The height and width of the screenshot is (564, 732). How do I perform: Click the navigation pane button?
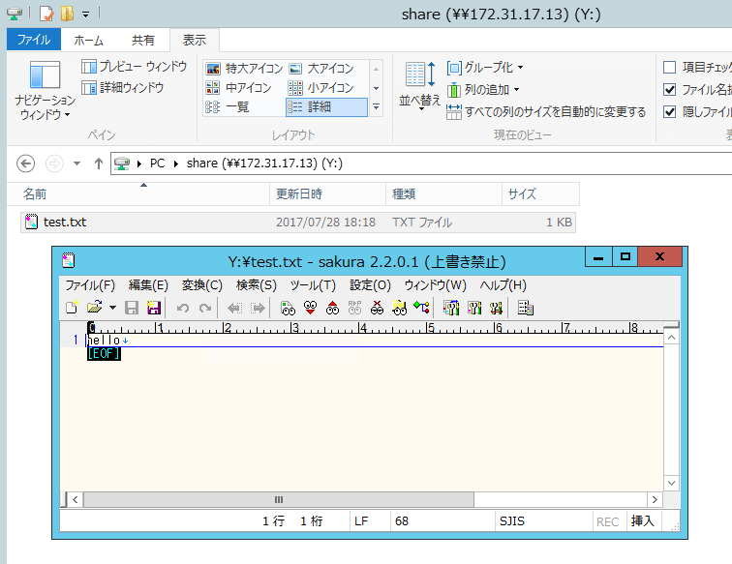pos(45,91)
